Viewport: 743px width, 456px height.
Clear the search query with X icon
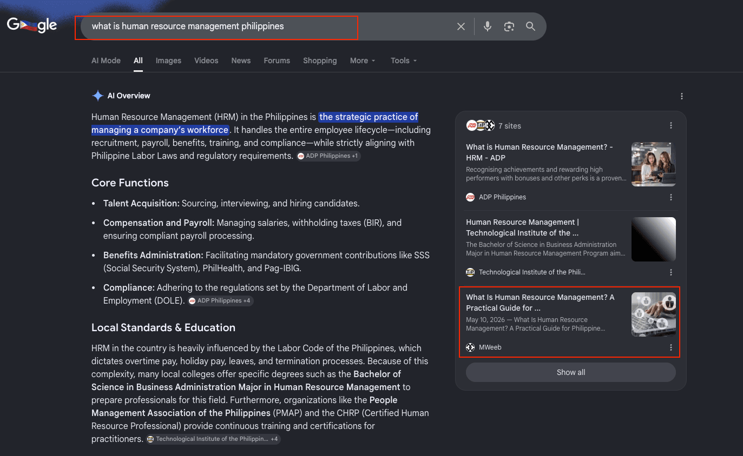pos(461,26)
